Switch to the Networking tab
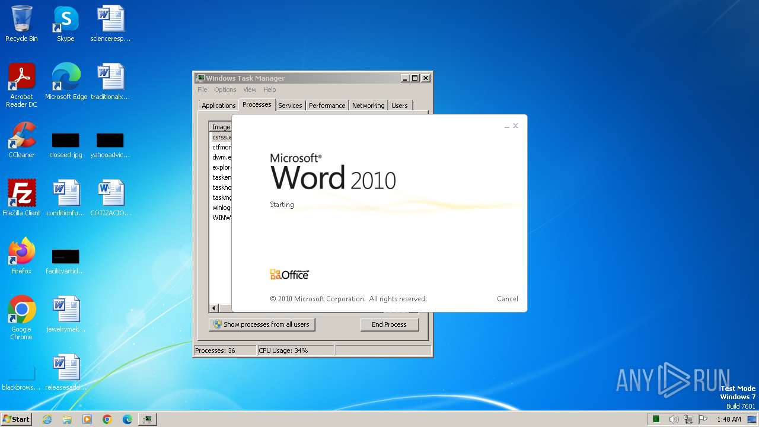The height and width of the screenshot is (427, 759). pyautogui.click(x=368, y=106)
